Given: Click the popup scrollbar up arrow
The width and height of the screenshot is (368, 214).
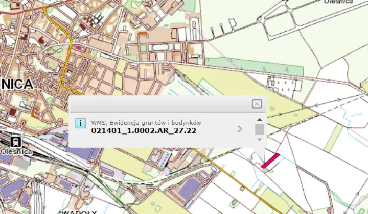Looking at the screenshot, I should tap(259, 120).
